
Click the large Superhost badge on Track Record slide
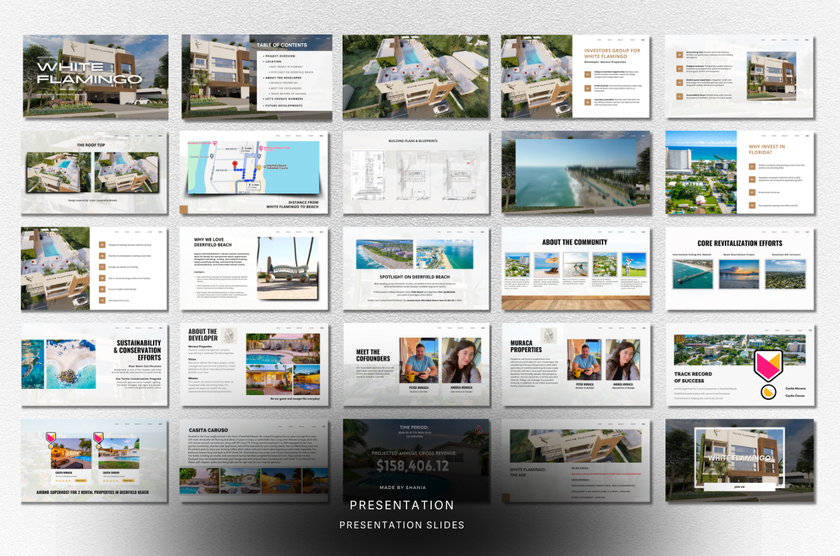click(768, 365)
